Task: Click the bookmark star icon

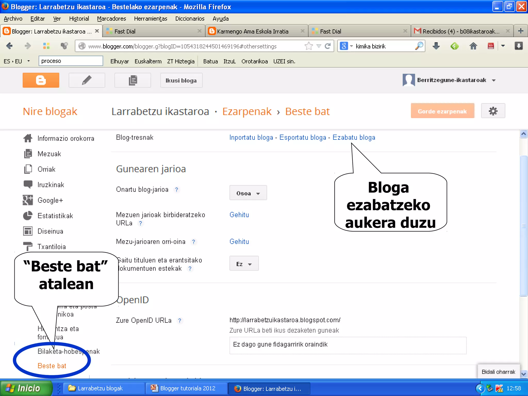Action: [x=309, y=46]
